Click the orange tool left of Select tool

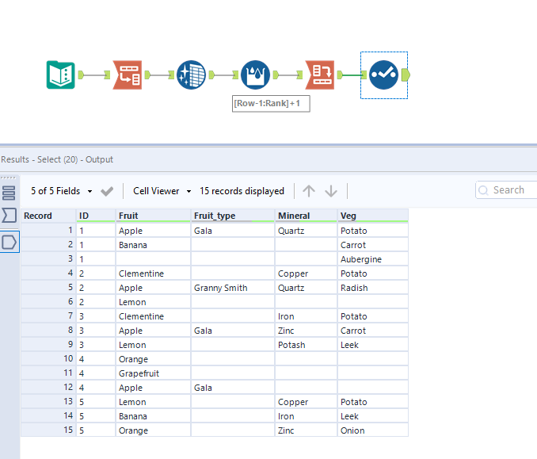[x=320, y=75]
